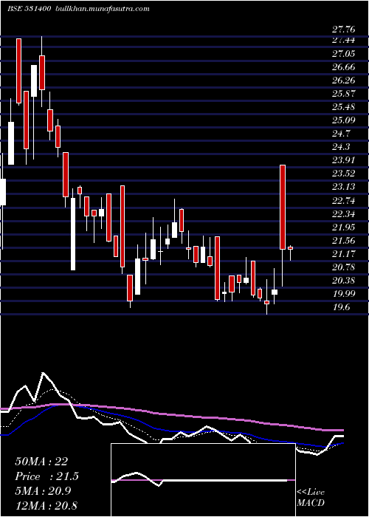The height and width of the screenshot is (517, 369).
Task: Click the tall red candle reaching 23.91
Action: 283,207
